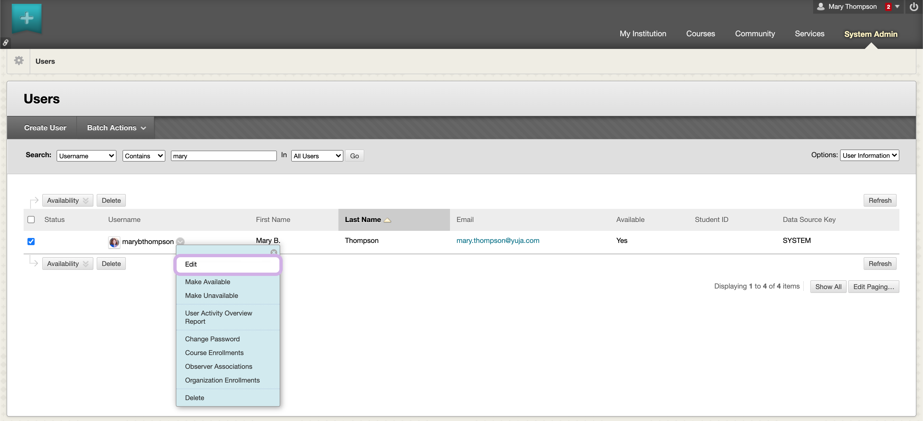Uncheck the marybthompson row checkbox

tap(31, 242)
